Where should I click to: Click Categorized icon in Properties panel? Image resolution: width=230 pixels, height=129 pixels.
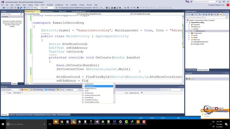point(187,79)
